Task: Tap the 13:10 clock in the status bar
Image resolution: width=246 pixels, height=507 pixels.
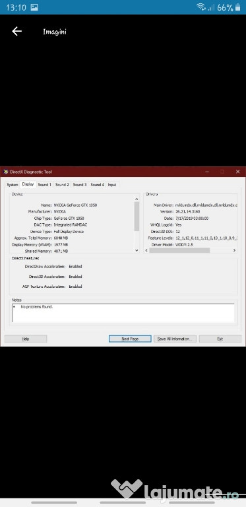Action: coord(15,7)
